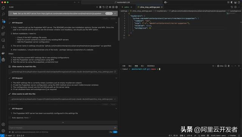Viewport: 242px width, 137px height.
Task: Open the Run and Debug view
Action: pyautogui.click(x=3, y=27)
